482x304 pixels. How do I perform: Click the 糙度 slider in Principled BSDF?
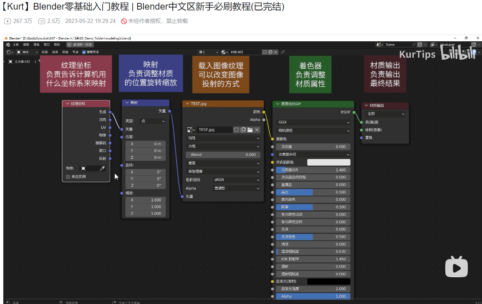(313, 207)
